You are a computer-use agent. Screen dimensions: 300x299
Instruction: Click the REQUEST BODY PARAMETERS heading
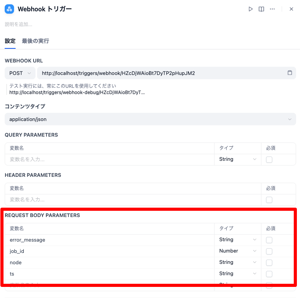point(42,215)
